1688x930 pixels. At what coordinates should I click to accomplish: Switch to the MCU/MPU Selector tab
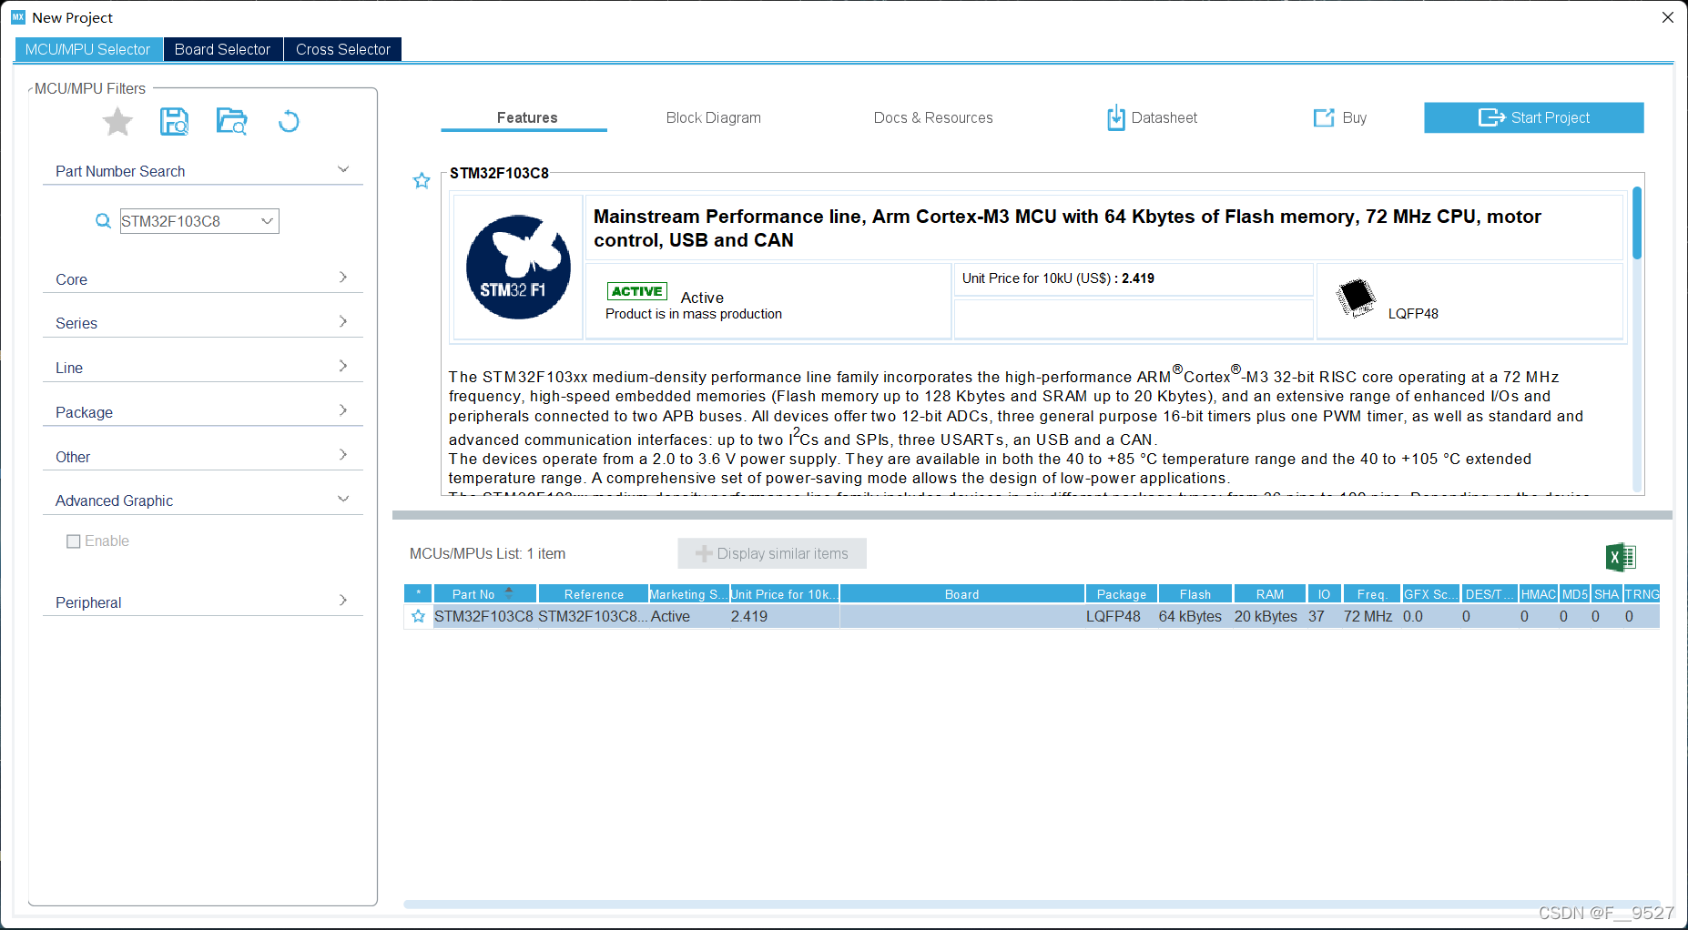pos(87,49)
